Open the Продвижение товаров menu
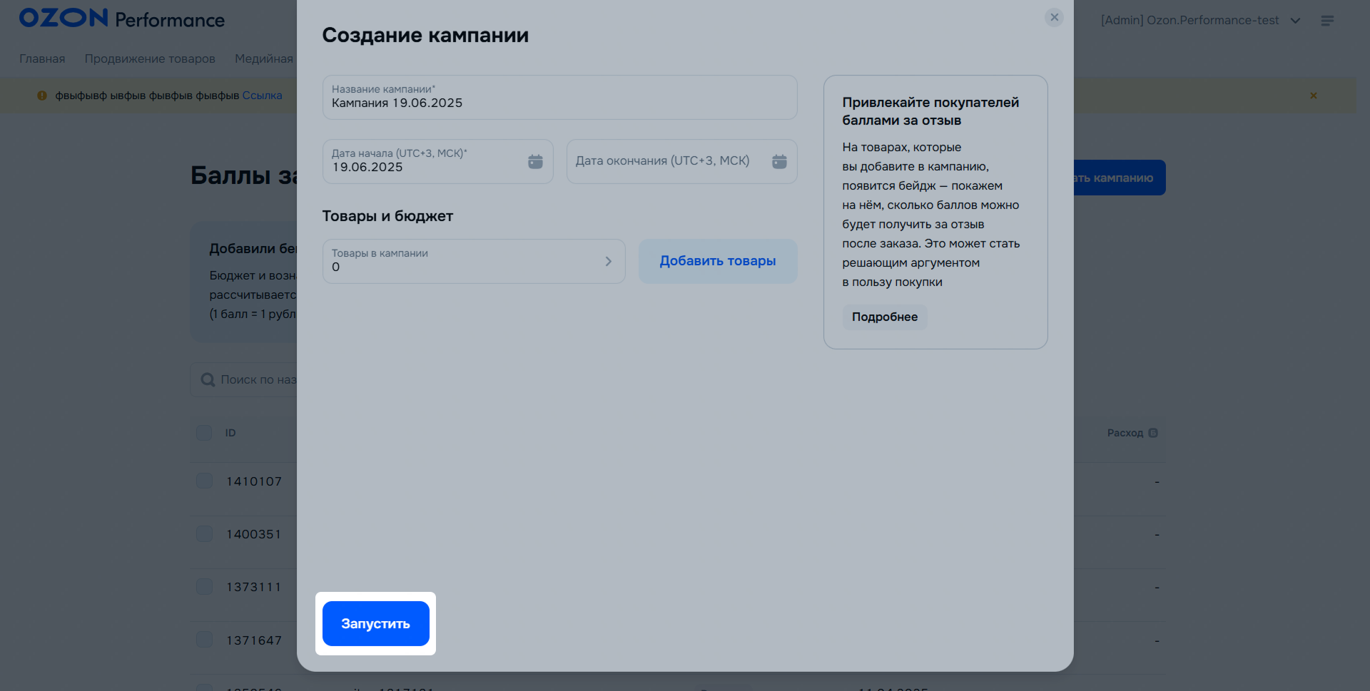Screen dimensions: 1370x691 (x=150, y=58)
